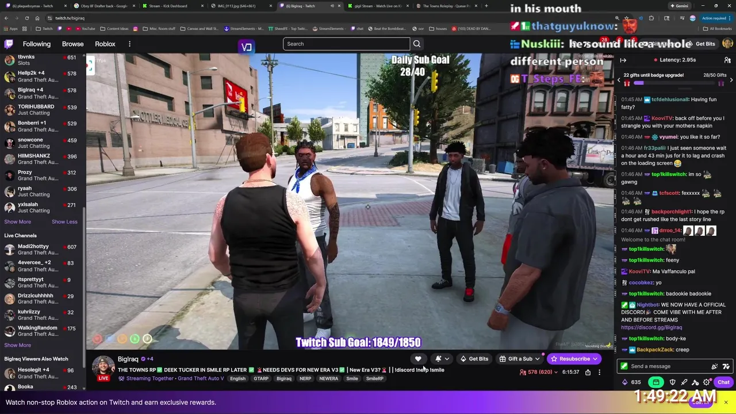This screenshot has width=736, height=414.
Task: Open the channel points 635 balance
Action: click(631, 382)
